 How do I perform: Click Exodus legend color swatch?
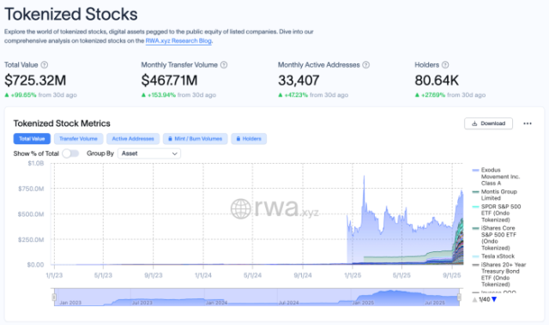(475, 170)
